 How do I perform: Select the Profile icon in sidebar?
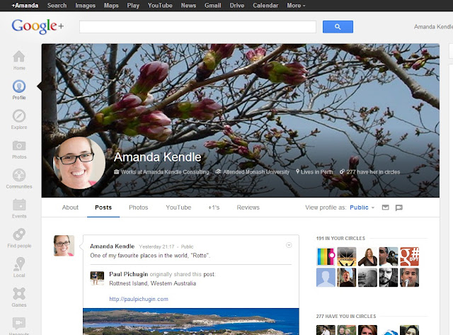pos(19,86)
